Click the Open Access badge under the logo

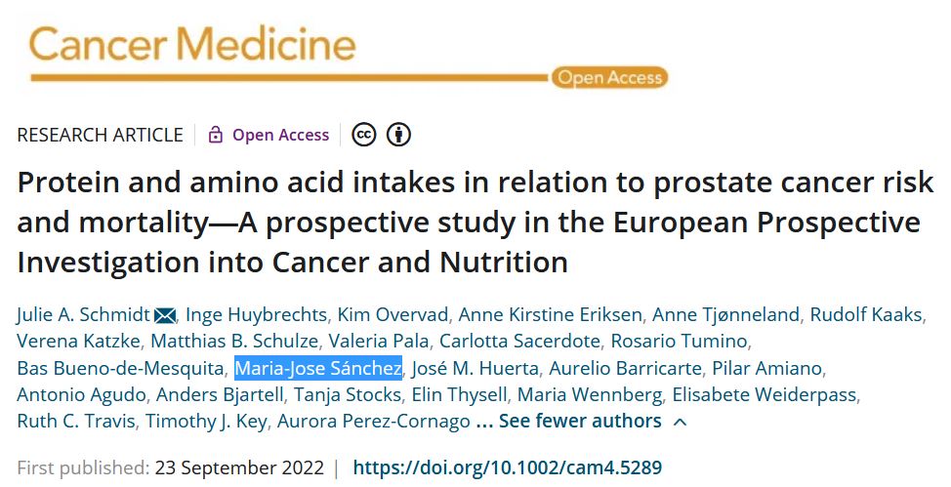(609, 78)
